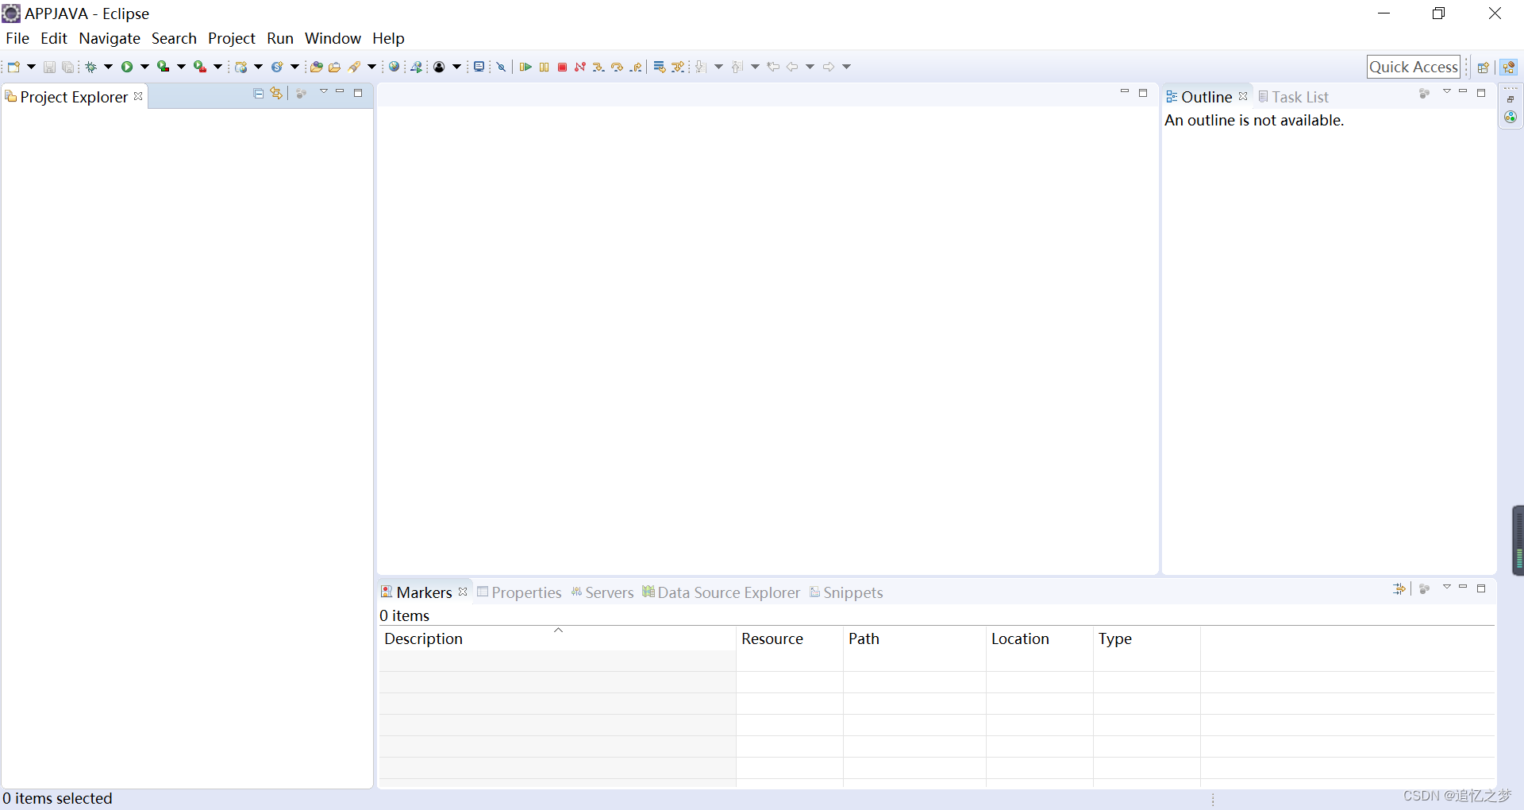1524x810 pixels.
Task: Terminate the running process
Action: 562,67
